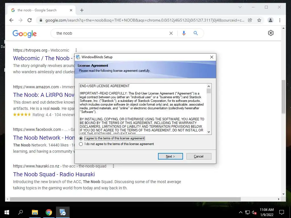Open a new Chrome tab

pos(82,10)
